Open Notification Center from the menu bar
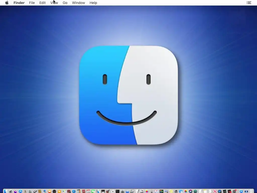Image resolution: width=257 pixels, height=193 pixels. pyautogui.click(x=249, y=3)
